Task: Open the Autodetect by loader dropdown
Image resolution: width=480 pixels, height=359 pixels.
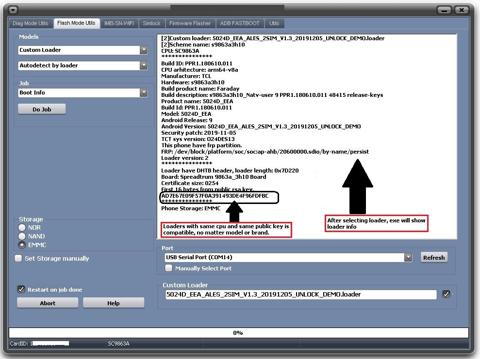Action: point(143,65)
